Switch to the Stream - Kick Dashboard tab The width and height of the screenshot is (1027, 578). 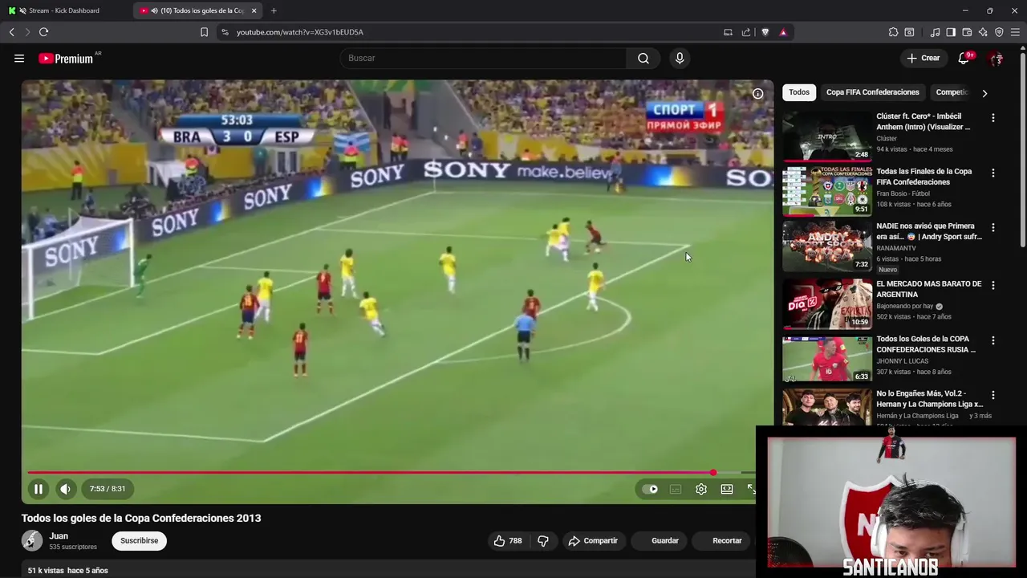[x=64, y=10]
